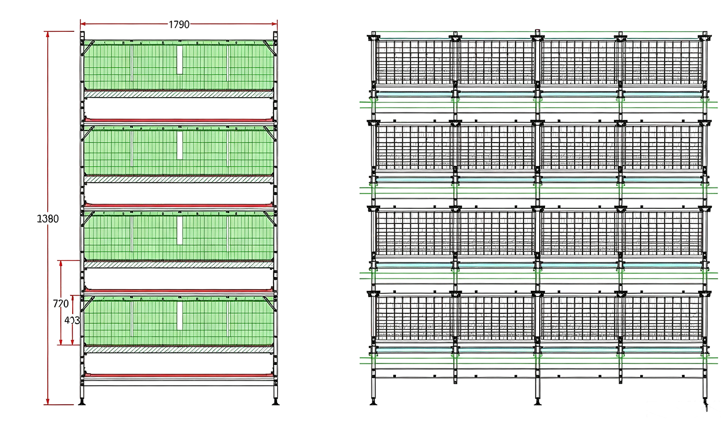Click the vertical red 1380 dimension line
This screenshot has height=426, width=728.
[x=48, y=218]
